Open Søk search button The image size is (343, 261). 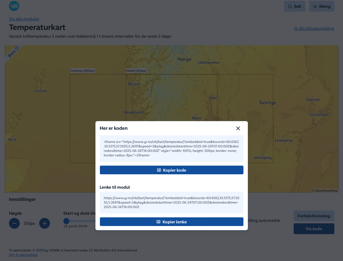pyautogui.click(x=295, y=6)
